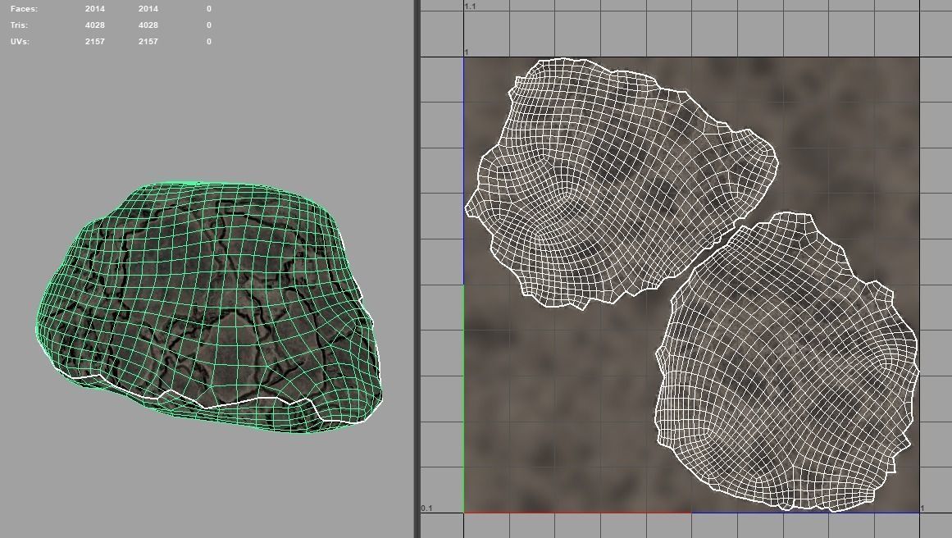This screenshot has width=952, height=538.
Task: Click the "1.1" grid label in UV editor
Action: click(470, 6)
